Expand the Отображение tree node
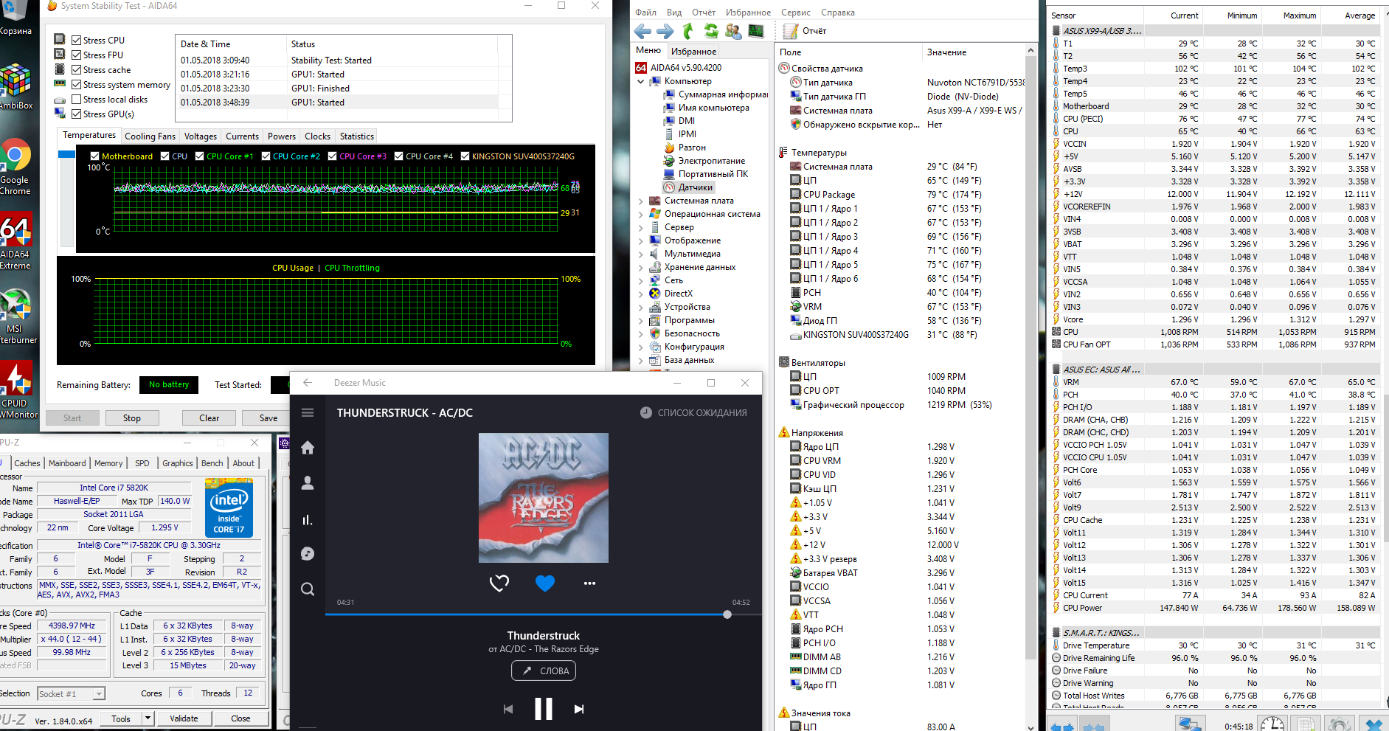The width and height of the screenshot is (1389, 731). [x=640, y=240]
